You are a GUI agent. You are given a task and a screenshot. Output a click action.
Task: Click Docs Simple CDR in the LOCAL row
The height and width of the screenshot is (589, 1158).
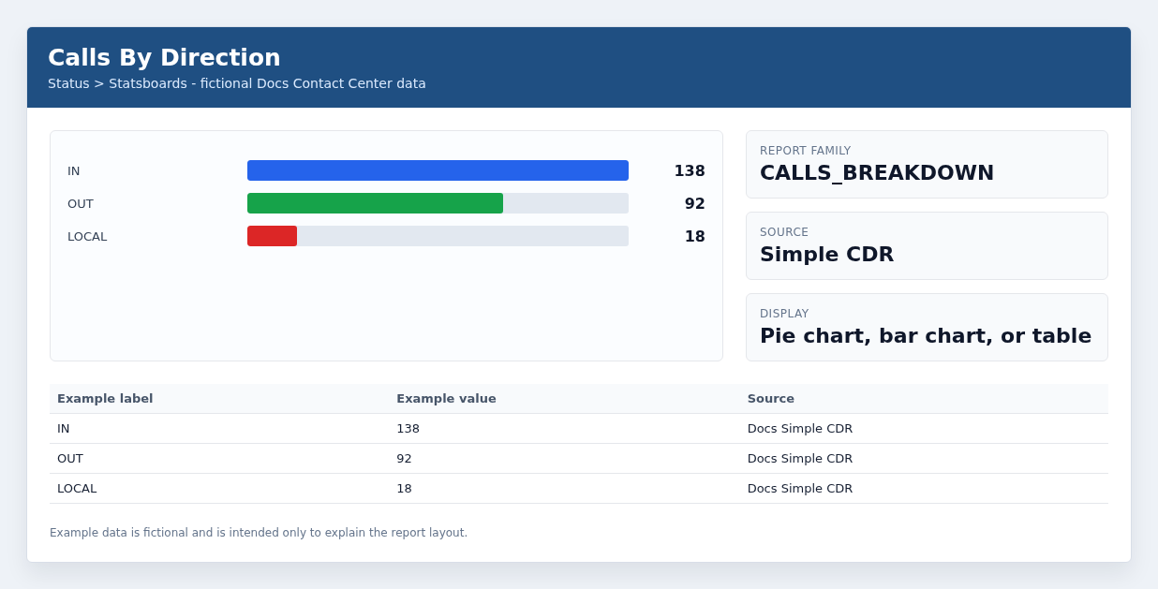pyautogui.click(x=800, y=488)
